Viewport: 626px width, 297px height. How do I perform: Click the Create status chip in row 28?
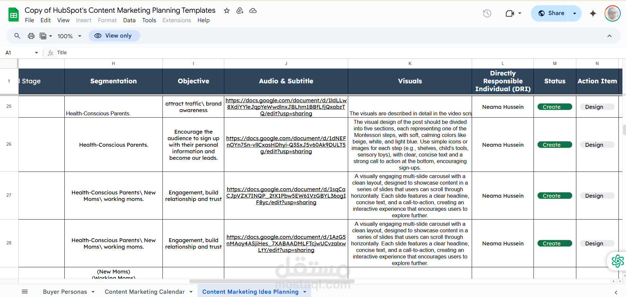555,243
